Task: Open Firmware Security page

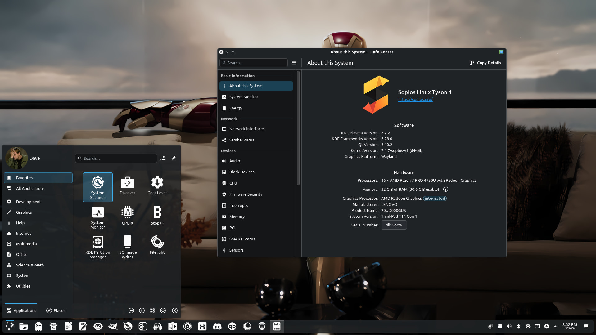Action: point(256,194)
